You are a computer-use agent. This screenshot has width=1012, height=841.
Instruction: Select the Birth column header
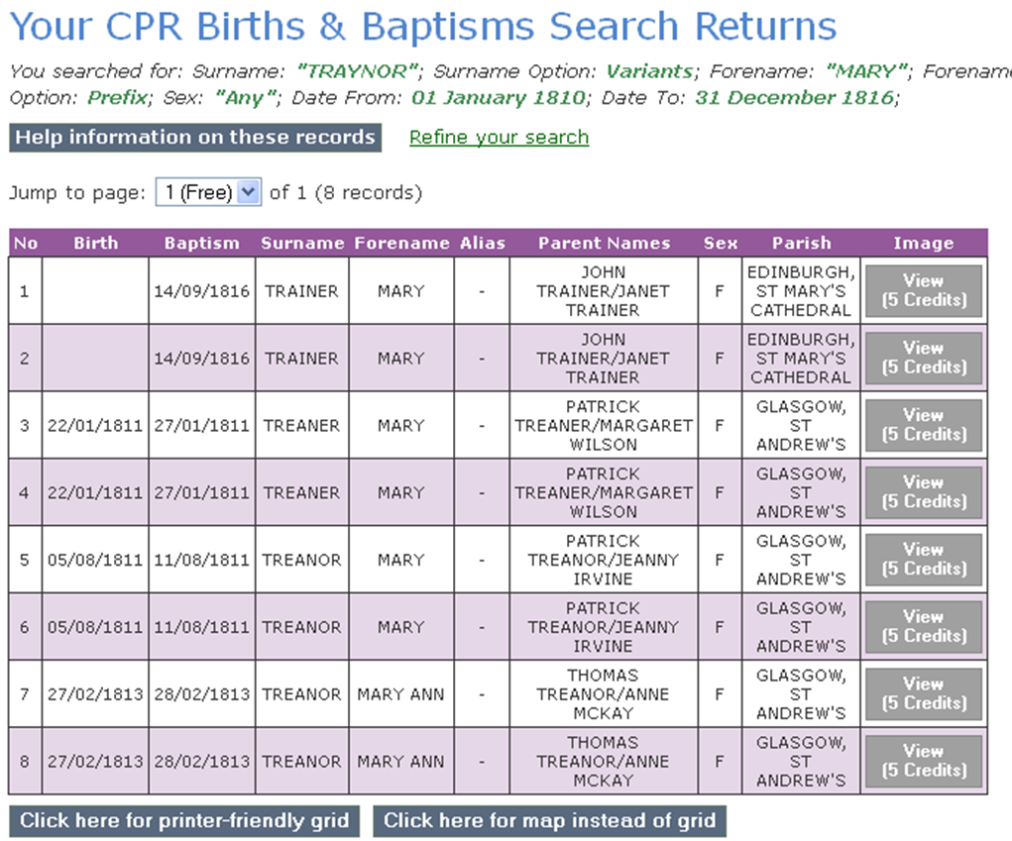[95, 243]
